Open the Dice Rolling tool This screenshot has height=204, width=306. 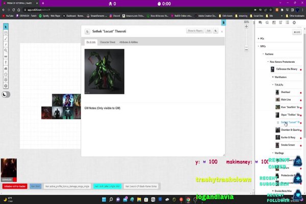[x=6, y=80]
